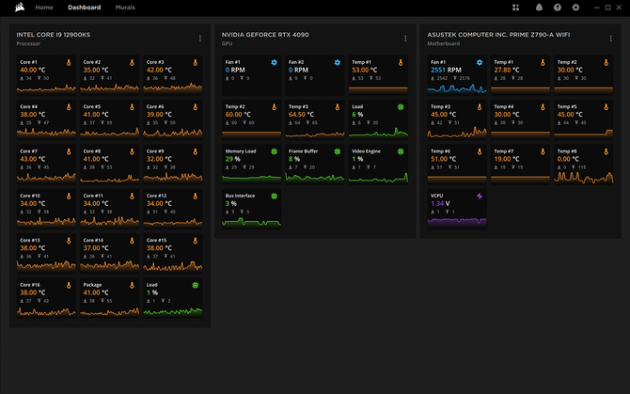
Task: Click the 34.00 °C Core #11 value
Action: (96, 204)
